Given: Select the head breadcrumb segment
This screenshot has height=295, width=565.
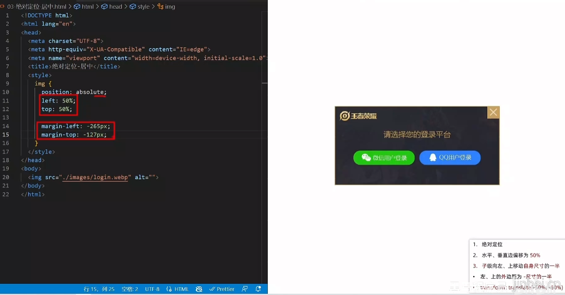Looking at the screenshot, I should pos(116,7).
